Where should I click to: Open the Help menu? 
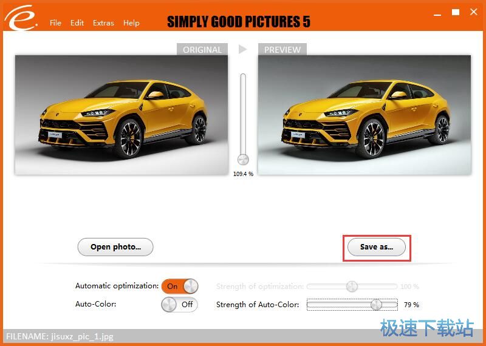(x=131, y=23)
